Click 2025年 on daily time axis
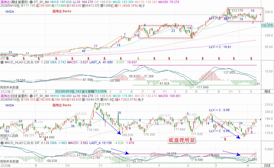Screen dimensions: 274x168 click(6, 165)
